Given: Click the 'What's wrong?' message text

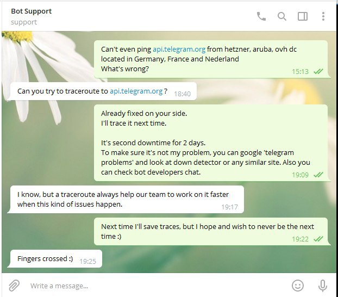Looking at the screenshot, I should (x=125, y=69).
